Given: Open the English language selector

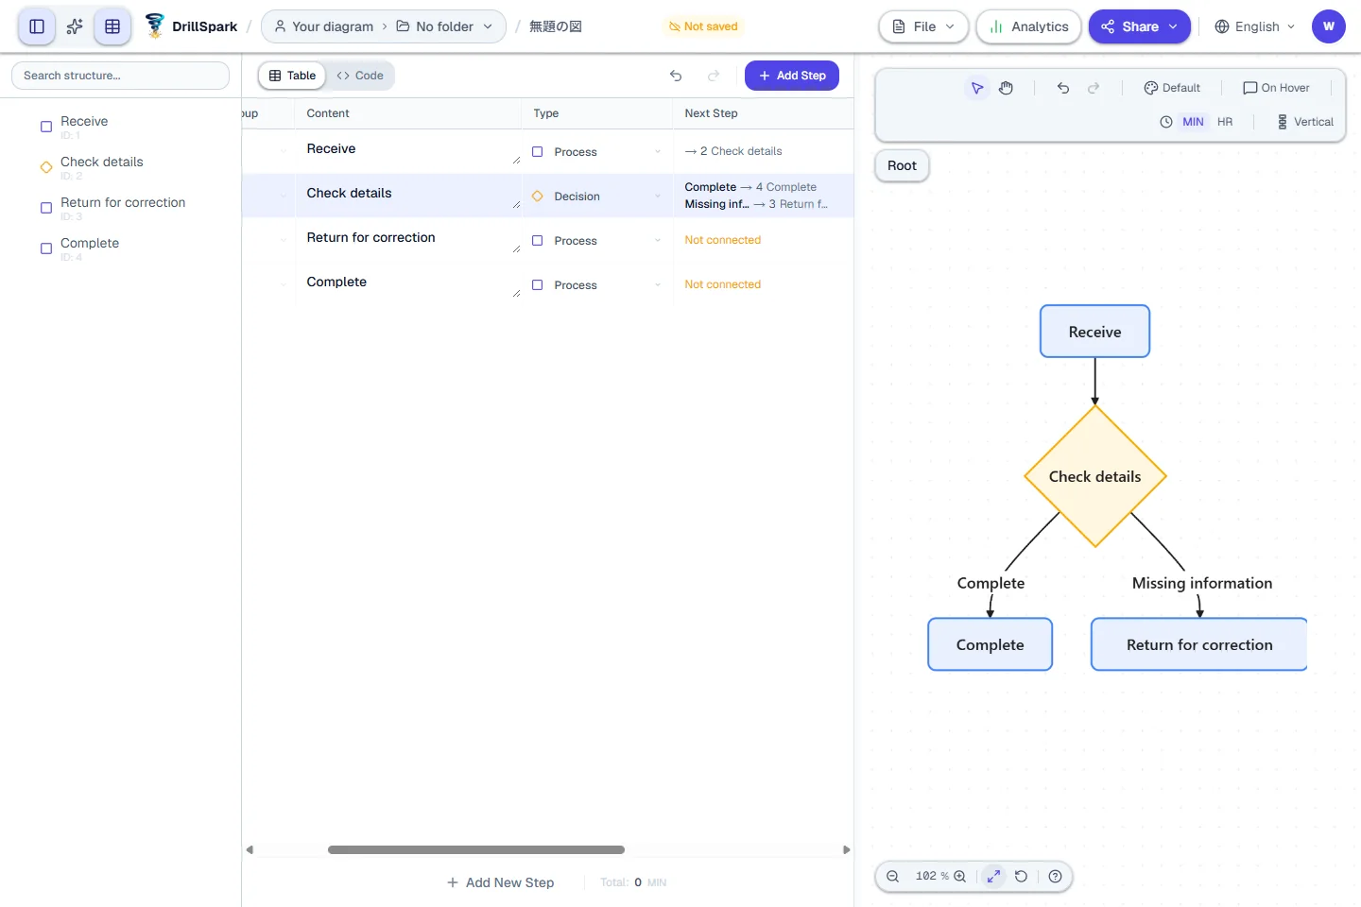Looking at the screenshot, I should [x=1255, y=26].
